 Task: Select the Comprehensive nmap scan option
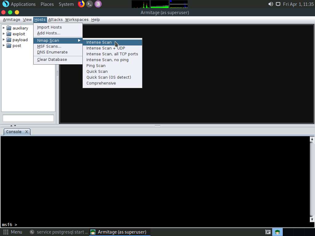click(x=101, y=83)
